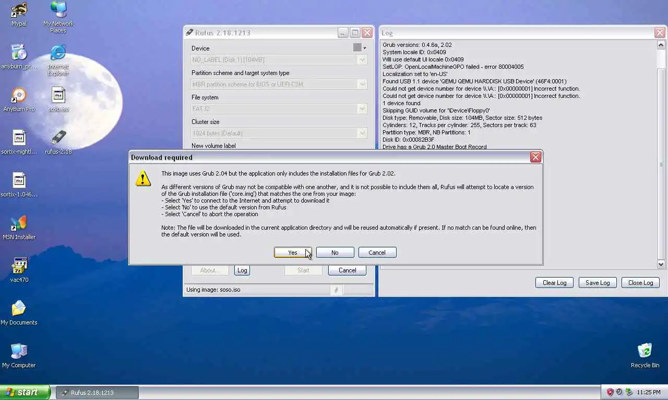Click the Start button in Rufus window
The image size is (668, 400).
(303, 270)
